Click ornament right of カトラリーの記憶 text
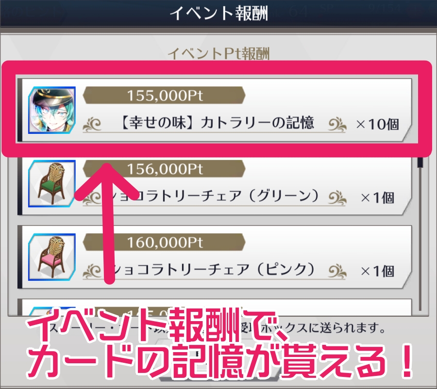Image resolution: width=437 pixels, height=389 pixels. [336, 125]
